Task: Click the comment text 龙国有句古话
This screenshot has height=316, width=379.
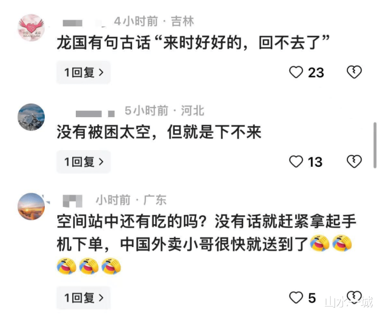Action: coord(104,43)
